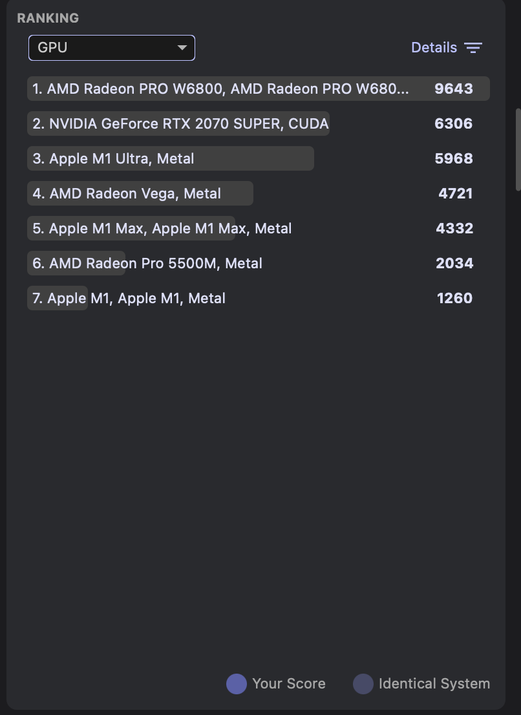Click the 1260 score value
The image size is (521, 715).
pyautogui.click(x=454, y=298)
